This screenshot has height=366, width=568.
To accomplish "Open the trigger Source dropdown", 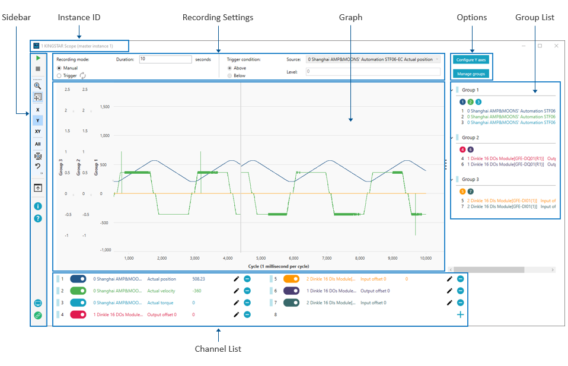I will [372, 59].
